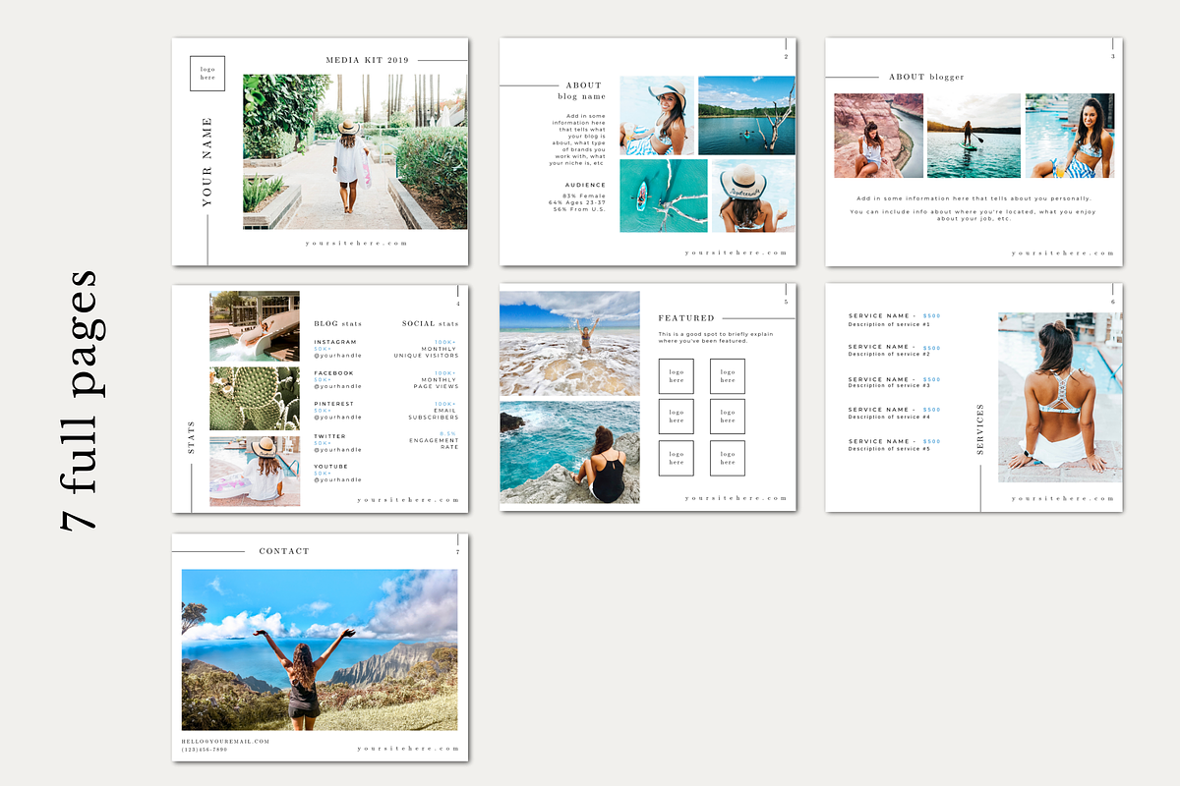Screen dimensions: 1180x786
Task: Open the cover photo of woman walking on path
Action: point(355,152)
